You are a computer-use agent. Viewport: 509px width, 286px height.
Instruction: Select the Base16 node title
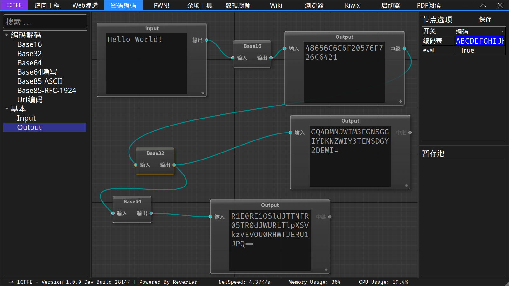coord(252,46)
